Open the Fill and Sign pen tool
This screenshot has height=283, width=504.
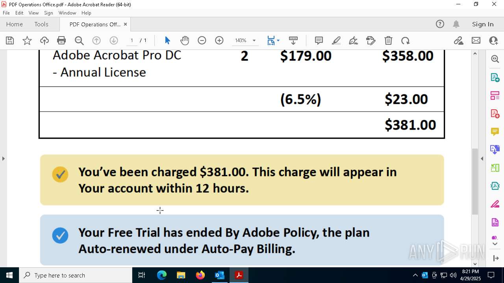pyautogui.click(x=354, y=40)
